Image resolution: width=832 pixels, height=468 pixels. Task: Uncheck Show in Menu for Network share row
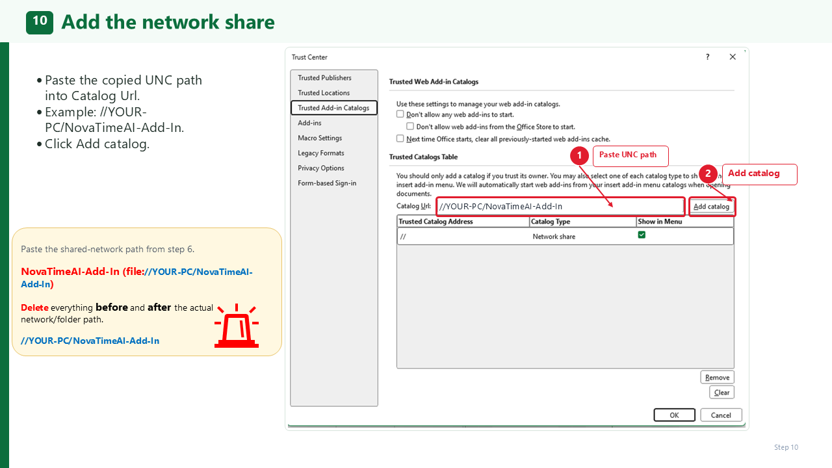[642, 235]
